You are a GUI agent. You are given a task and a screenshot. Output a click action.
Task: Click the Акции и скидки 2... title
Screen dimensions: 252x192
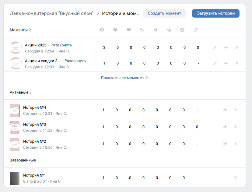click(42, 61)
